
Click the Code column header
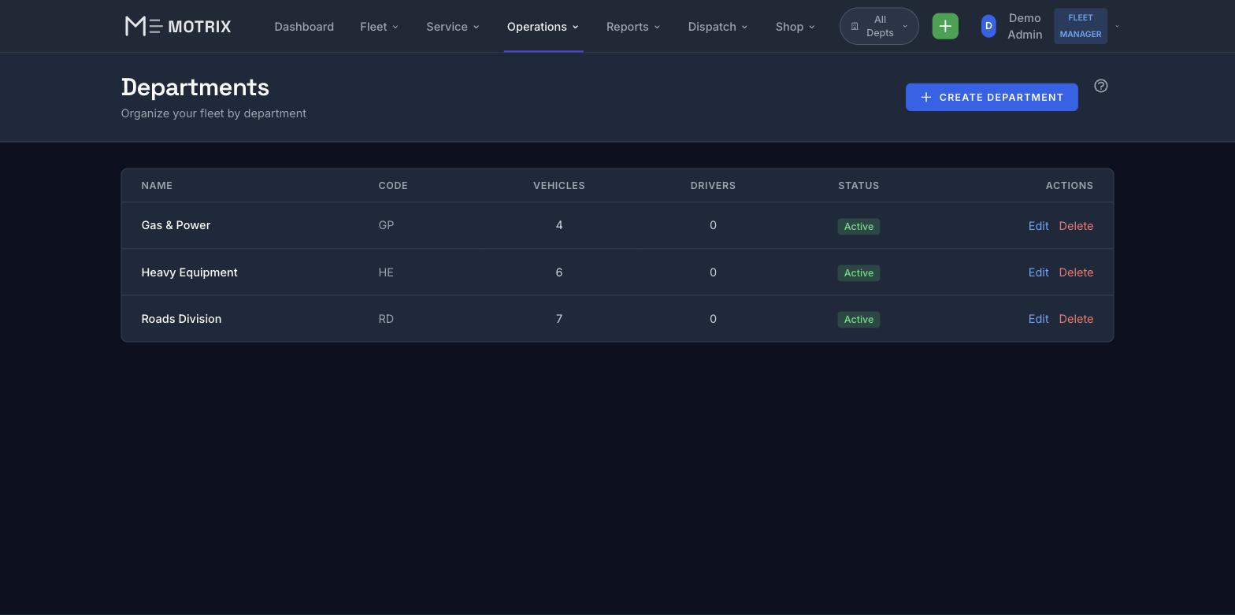393,186
